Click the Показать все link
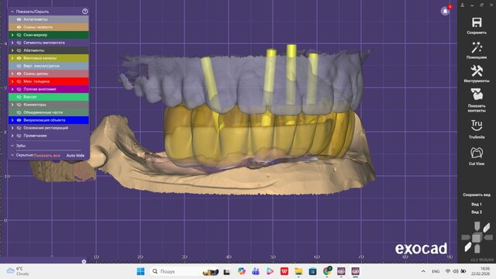496x279 pixels. 46,155
